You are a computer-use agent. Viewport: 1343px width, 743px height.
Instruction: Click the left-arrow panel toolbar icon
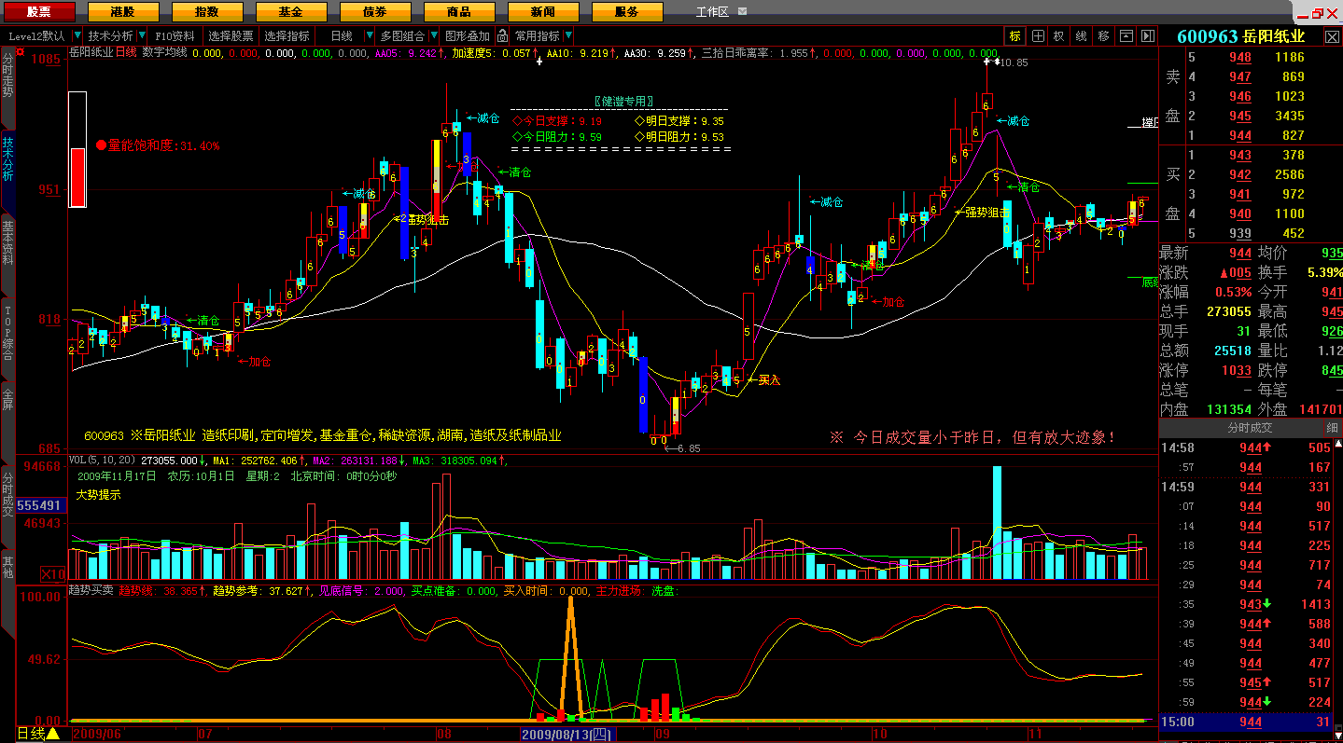click(1126, 36)
